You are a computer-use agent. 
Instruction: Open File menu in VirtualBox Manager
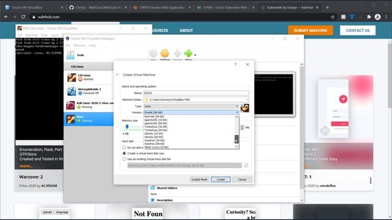(68, 45)
